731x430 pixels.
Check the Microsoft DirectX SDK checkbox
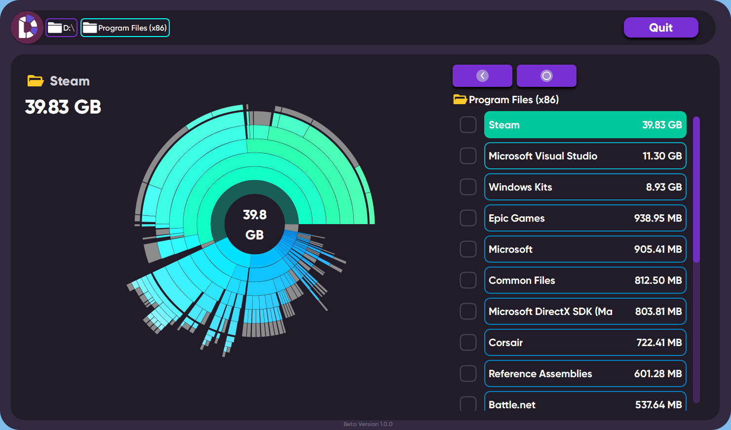click(x=468, y=312)
